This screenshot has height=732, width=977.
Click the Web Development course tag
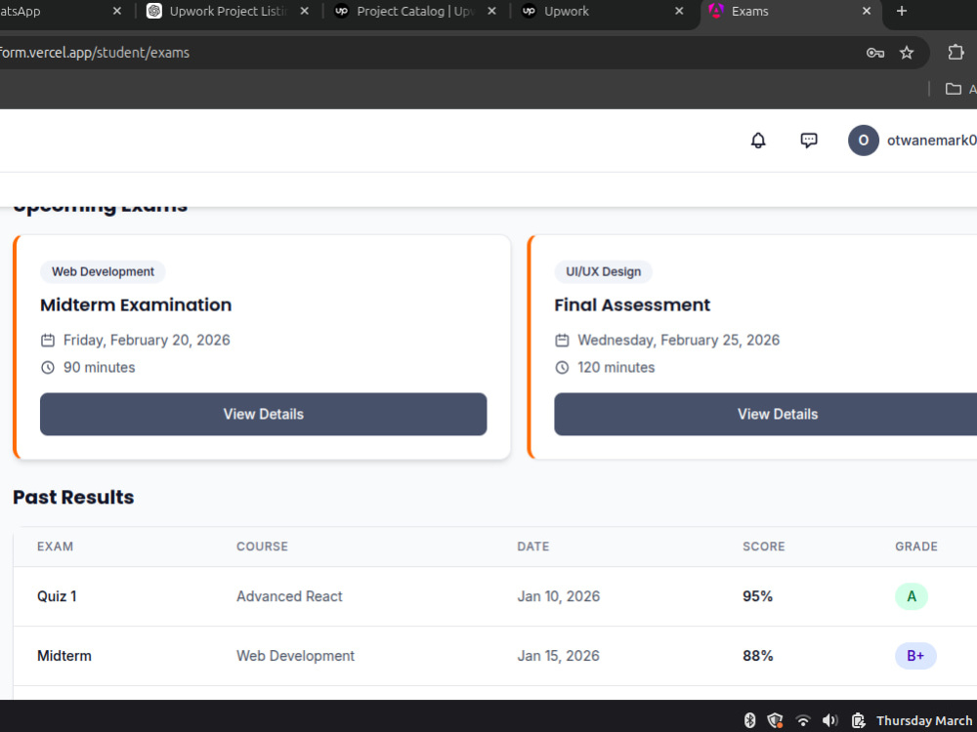pyautogui.click(x=103, y=272)
